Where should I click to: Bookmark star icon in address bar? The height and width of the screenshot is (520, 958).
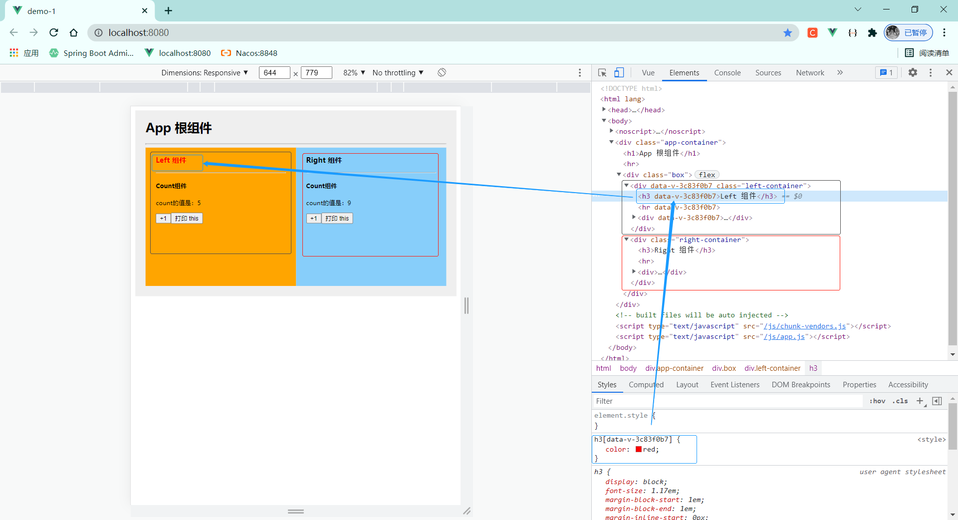(x=787, y=33)
